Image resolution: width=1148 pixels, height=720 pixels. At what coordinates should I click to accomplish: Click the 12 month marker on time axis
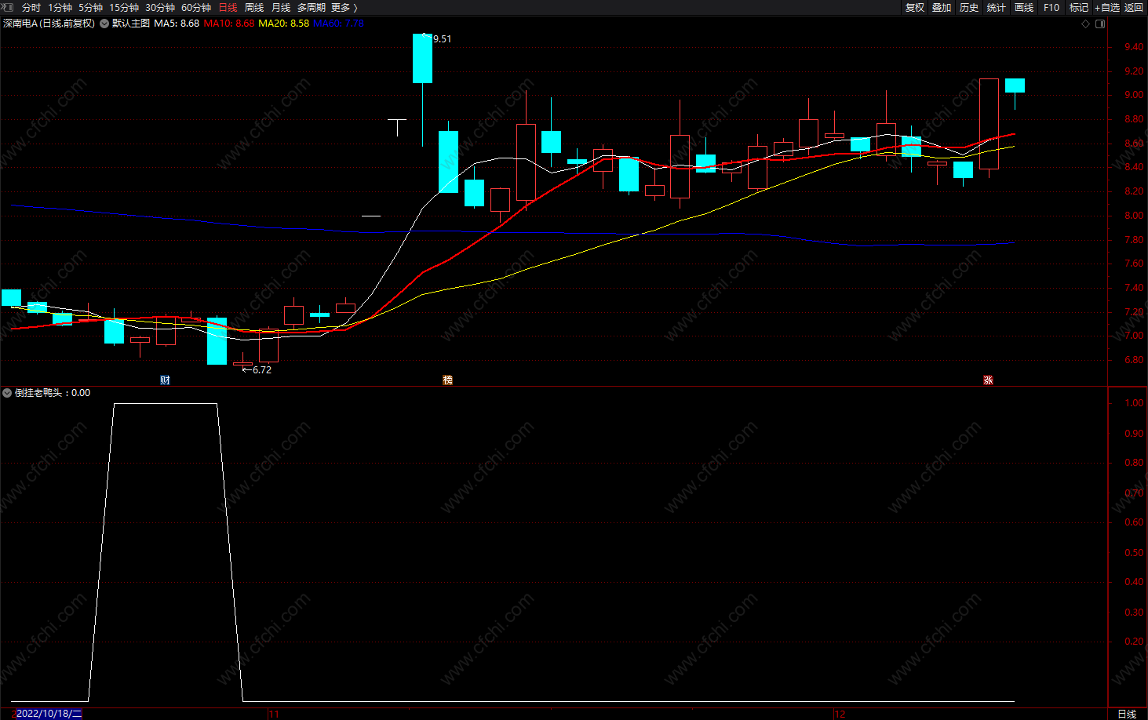pos(840,714)
